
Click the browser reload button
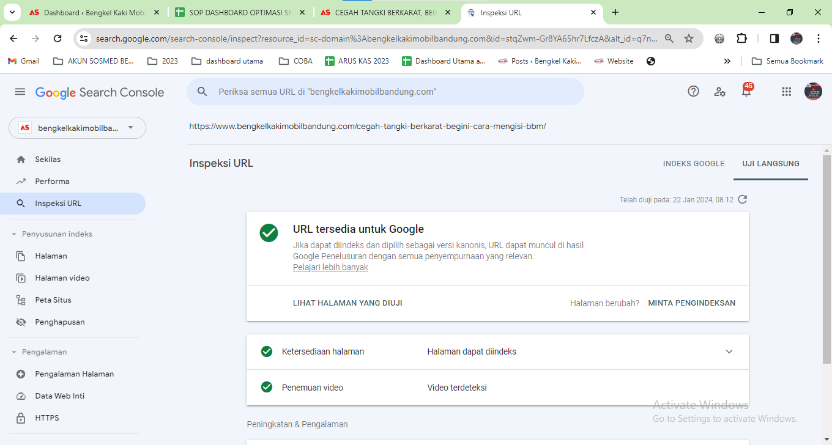(x=58, y=39)
